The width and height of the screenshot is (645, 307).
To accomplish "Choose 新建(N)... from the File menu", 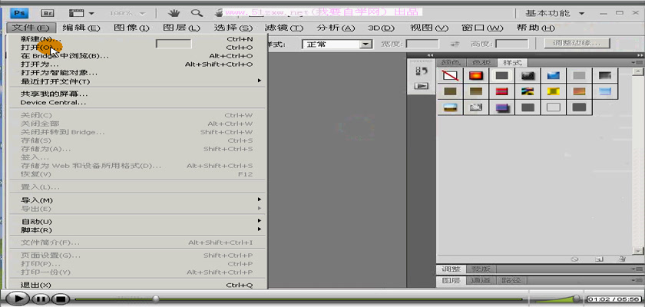I will 138,39.
